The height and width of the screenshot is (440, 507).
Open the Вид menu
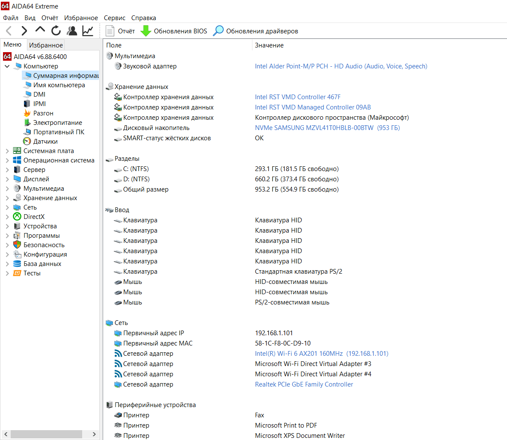point(30,18)
